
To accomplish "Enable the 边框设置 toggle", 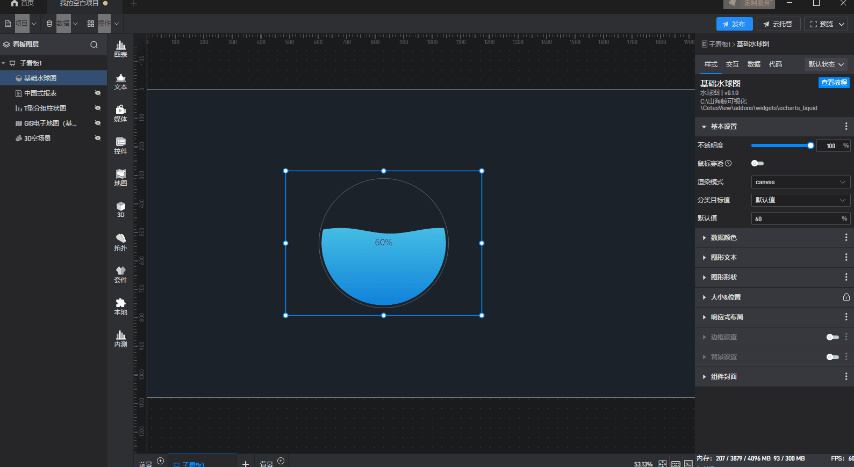I will [x=832, y=337].
